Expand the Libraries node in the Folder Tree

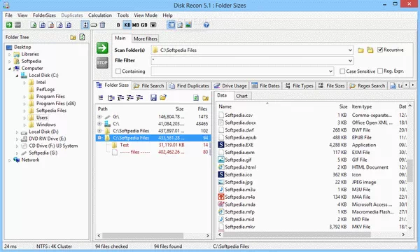(9, 55)
